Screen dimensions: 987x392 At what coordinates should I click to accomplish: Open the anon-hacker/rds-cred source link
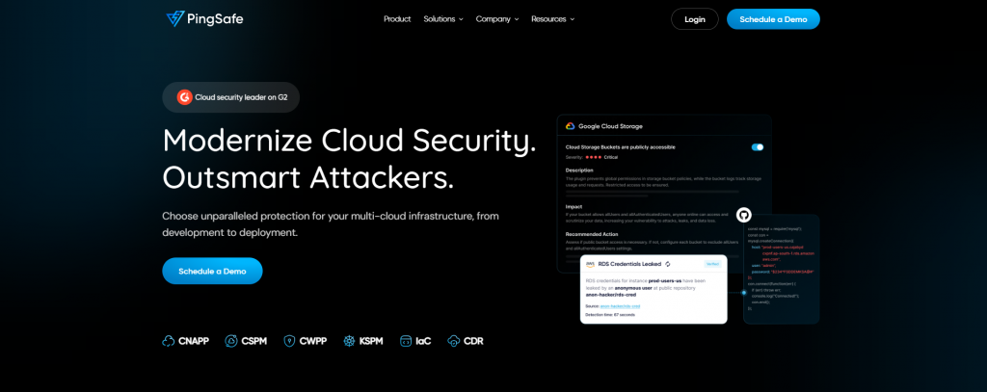click(x=620, y=305)
